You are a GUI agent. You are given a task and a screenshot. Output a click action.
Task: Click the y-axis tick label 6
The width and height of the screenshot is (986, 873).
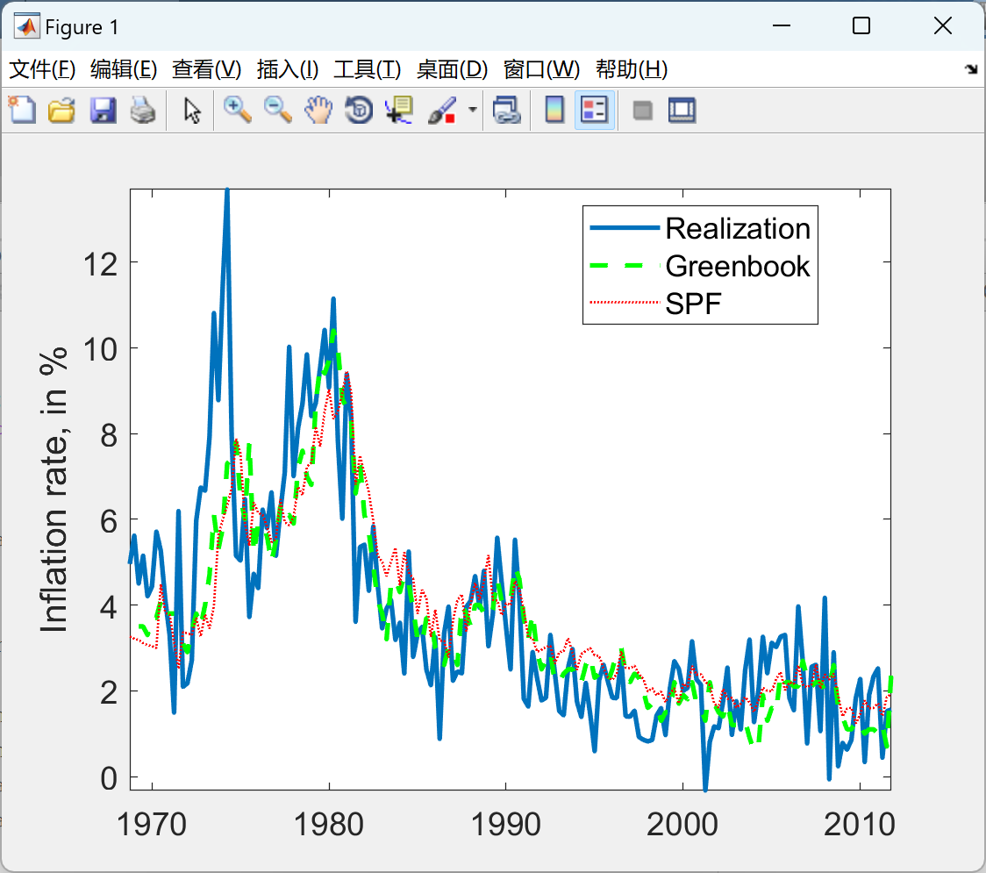[x=109, y=521]
